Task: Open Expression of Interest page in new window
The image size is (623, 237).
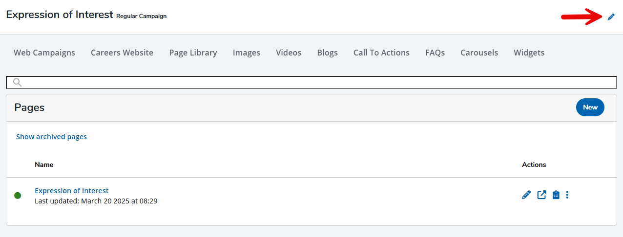Action: (x=541, y=195)
